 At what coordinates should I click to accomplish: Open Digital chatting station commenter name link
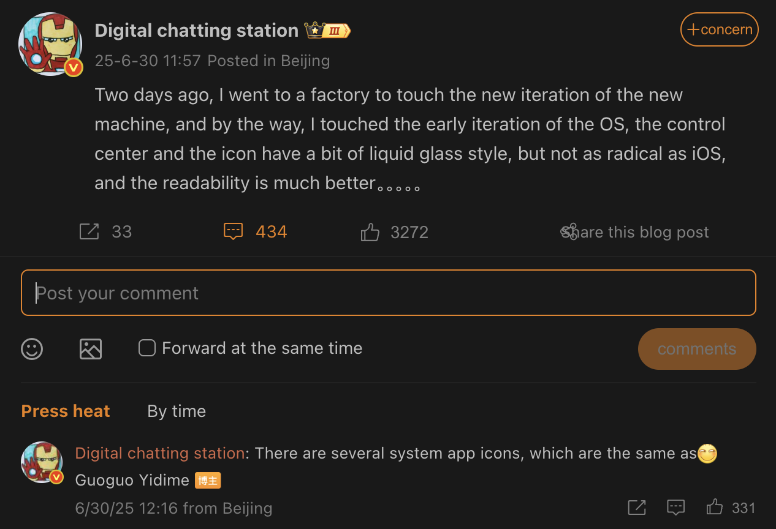coord(160,453)
